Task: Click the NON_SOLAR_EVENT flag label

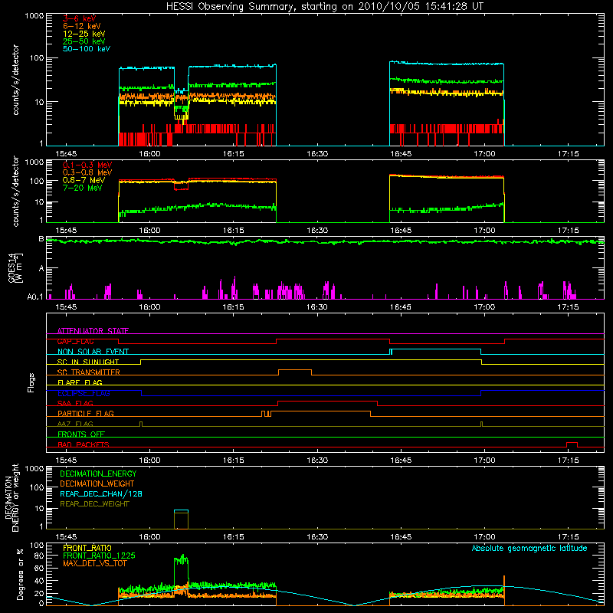Action: coord(93,352)
